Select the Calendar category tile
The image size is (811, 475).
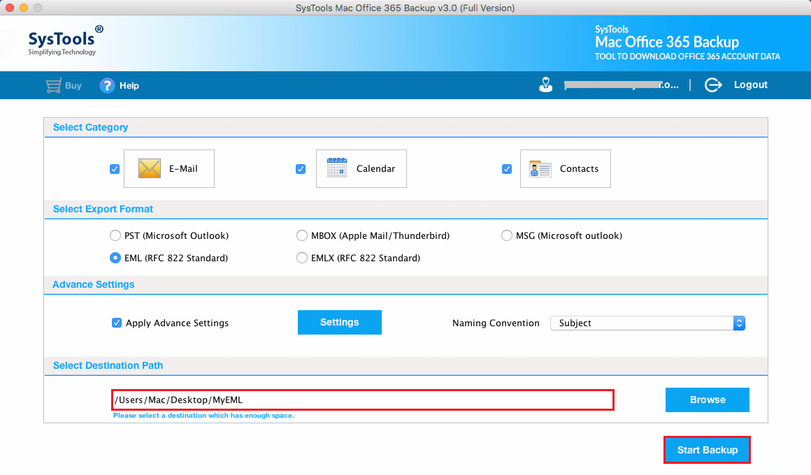361,168
